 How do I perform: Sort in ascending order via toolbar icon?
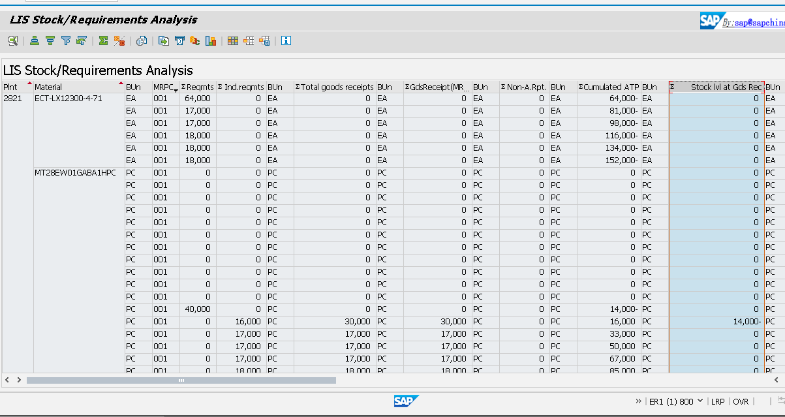tap(34, 40)
